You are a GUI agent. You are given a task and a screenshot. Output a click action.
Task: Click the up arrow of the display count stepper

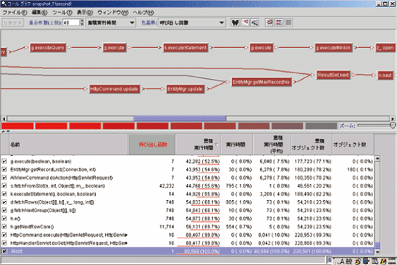click(82, 20)
